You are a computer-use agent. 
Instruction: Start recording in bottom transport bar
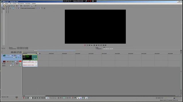pos(24,98)
